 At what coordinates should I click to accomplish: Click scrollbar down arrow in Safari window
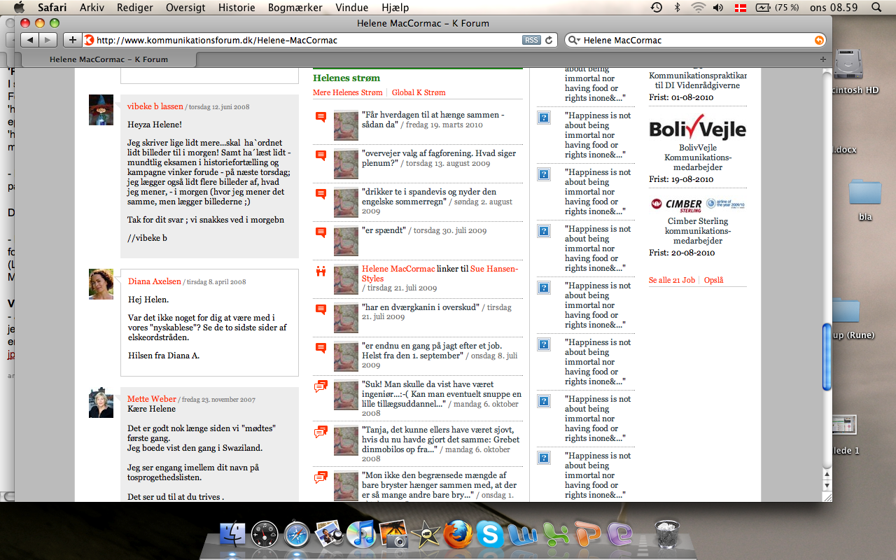[827, 485]
